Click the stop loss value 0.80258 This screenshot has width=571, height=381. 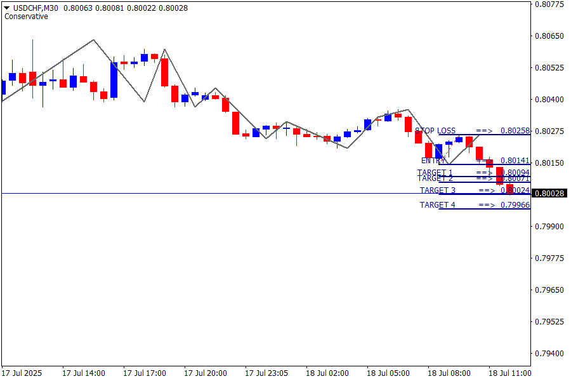515,131
